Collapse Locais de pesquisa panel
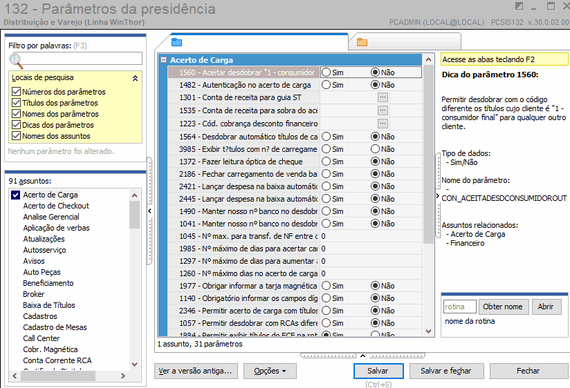Viewport: 570px width, 388px height. coord(135,78)
